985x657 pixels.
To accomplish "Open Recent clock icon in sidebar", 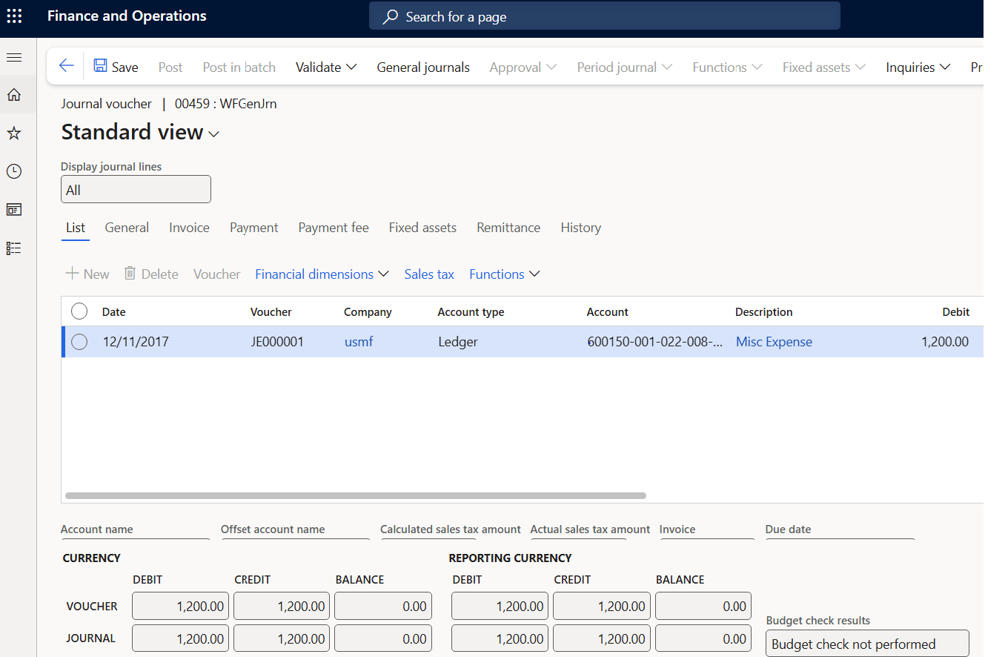I will pos(14,171).
